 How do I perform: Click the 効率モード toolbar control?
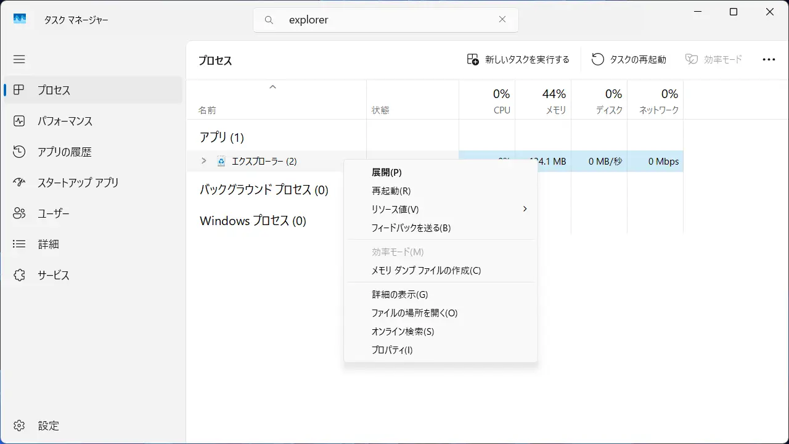coord(713,59)
